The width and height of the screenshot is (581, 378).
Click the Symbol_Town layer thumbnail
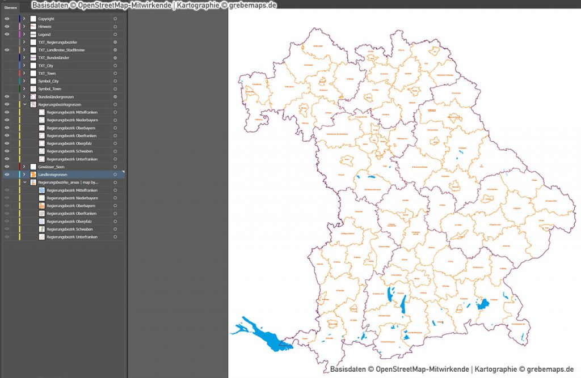[33, 89]
